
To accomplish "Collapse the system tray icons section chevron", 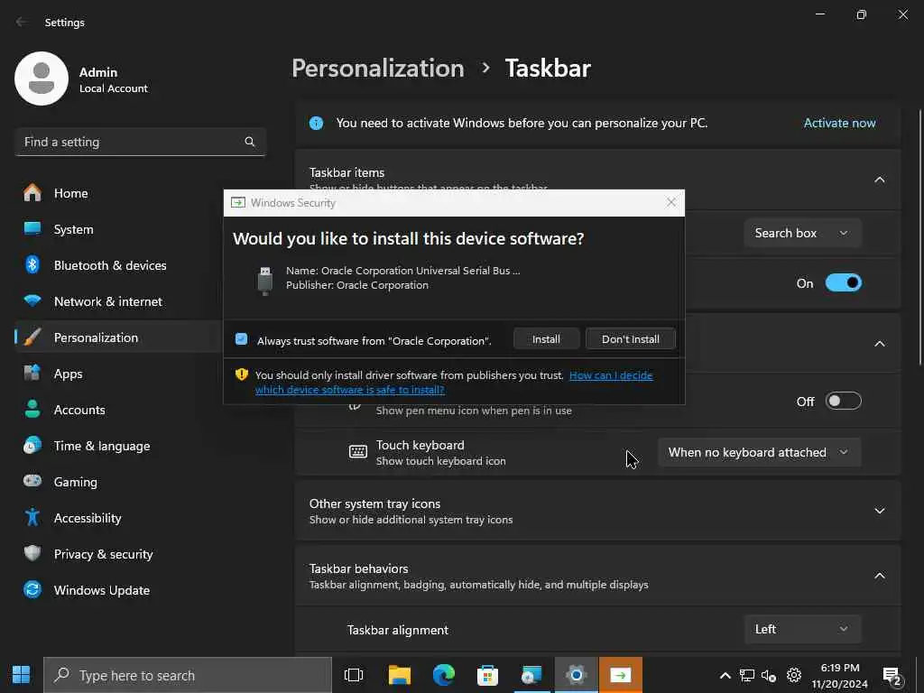I will (880, 344).
